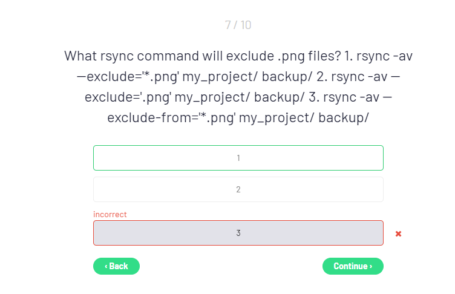
Task: Click the numeral 3 in red-bordered answer
Action: pos(238,233)
